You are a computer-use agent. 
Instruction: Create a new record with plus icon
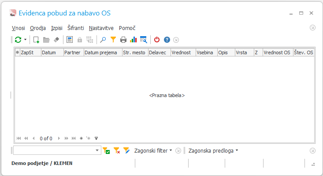(36, 40)
